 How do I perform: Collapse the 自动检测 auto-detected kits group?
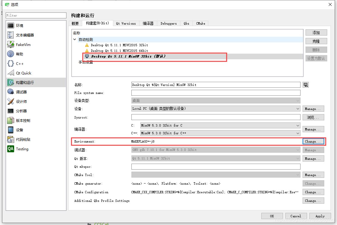tap(74, 39)
